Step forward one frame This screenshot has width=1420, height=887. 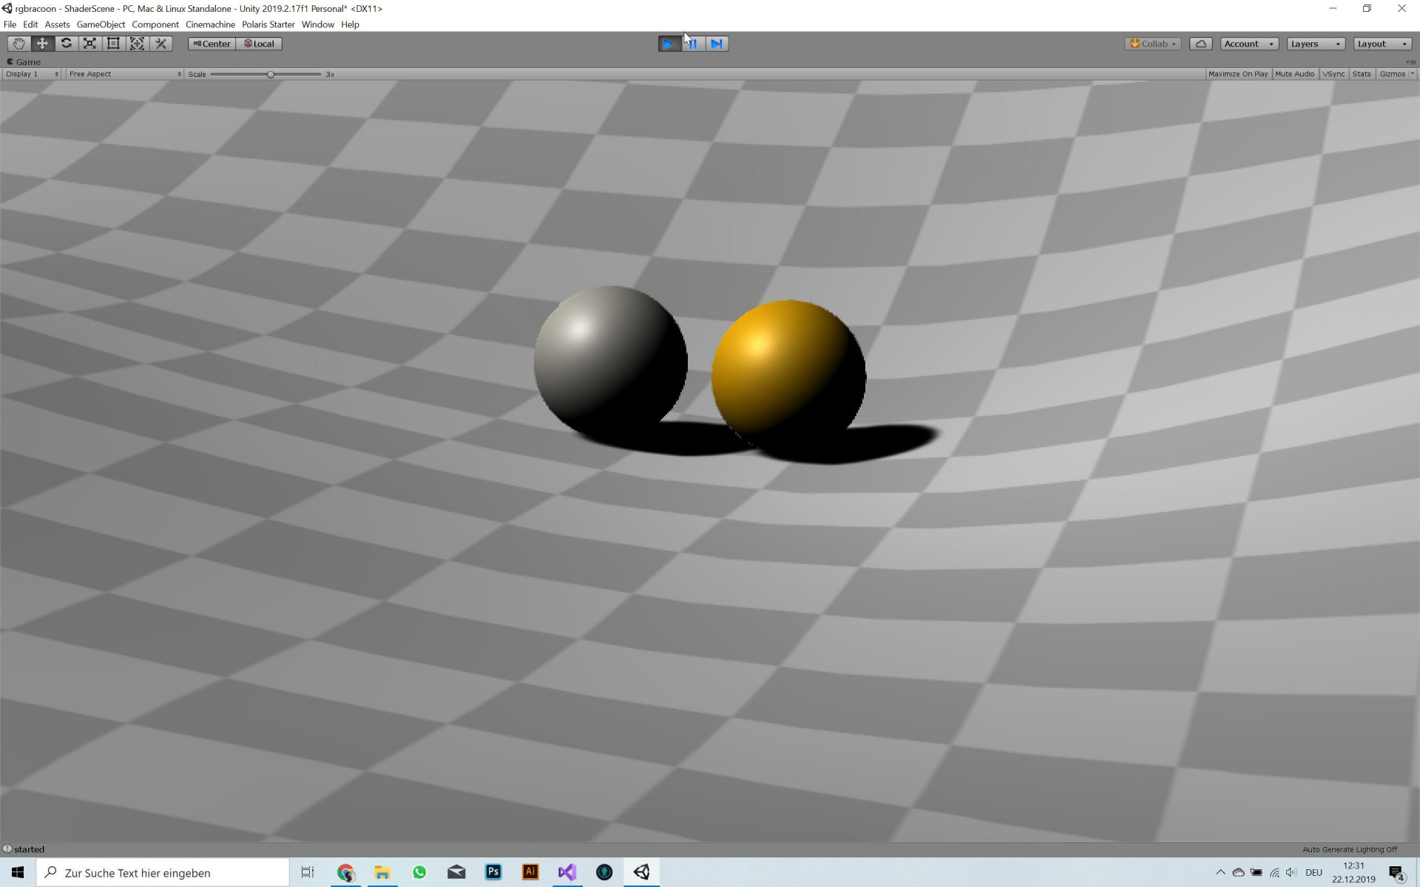pyautogui.click(x=717, y=44)
